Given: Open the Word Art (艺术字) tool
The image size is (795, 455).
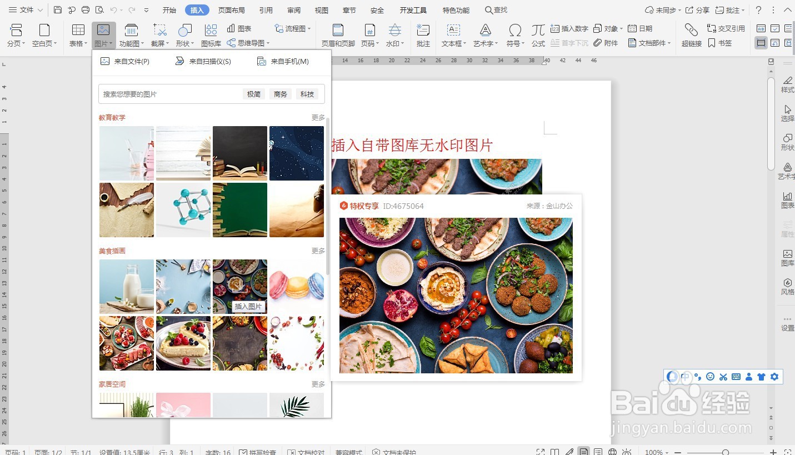Looking at the screenshot, I should click(486, 35).
